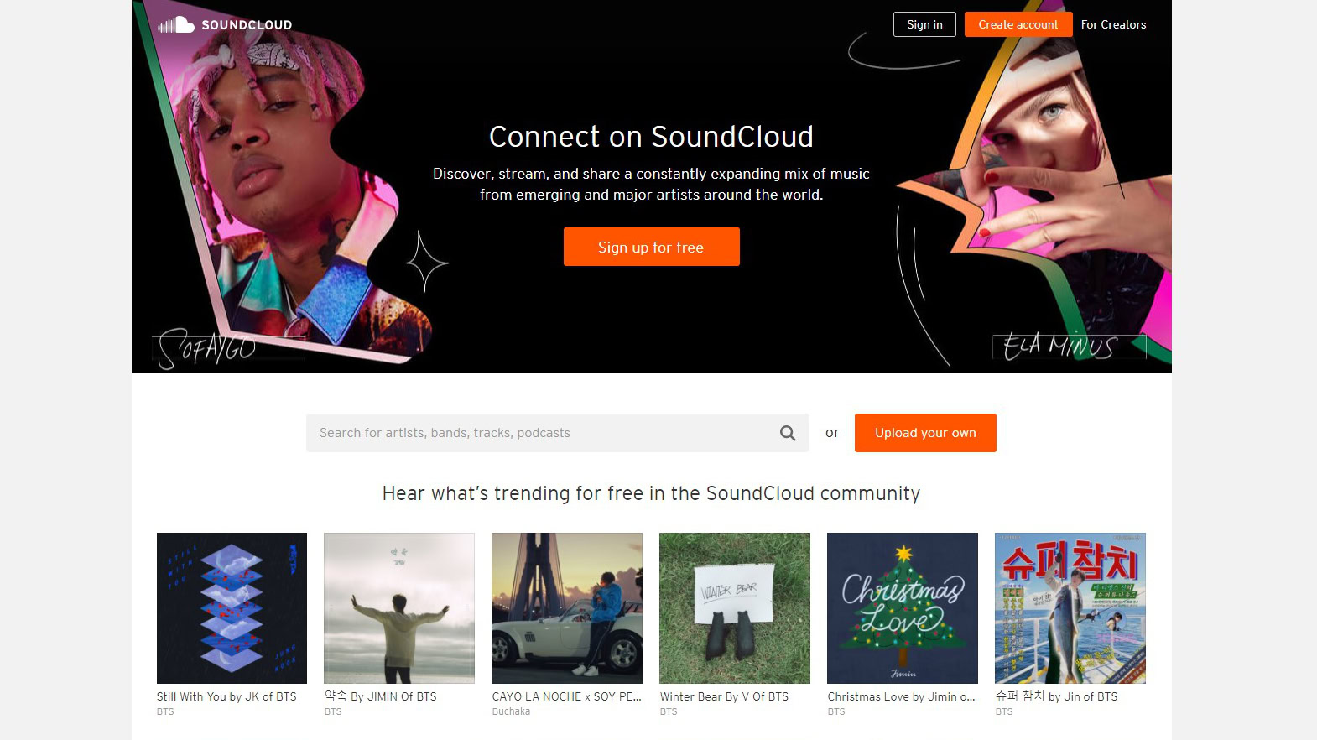Click the BTS artist link under Still With You
1317x740 pixels.
(x=165, y=711)
